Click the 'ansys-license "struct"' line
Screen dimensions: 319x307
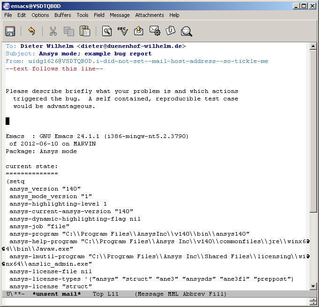51,286
